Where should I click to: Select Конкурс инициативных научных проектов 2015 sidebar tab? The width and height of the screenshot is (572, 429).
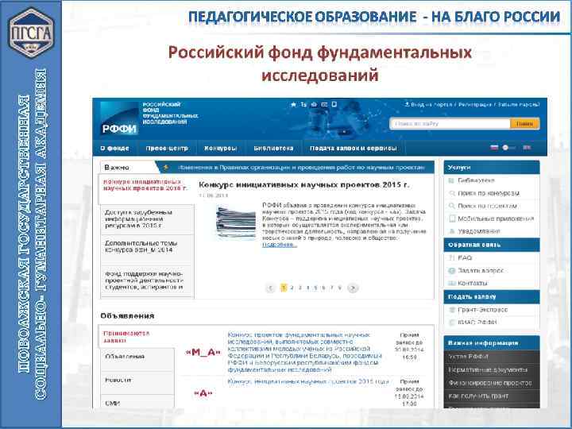point(145,188)
